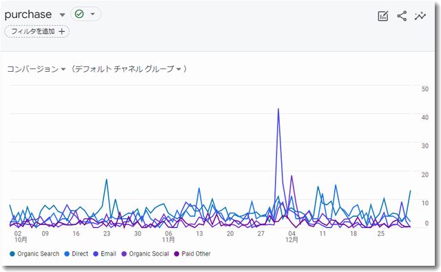
Task: Click the Email spike peak near 40
Action: pos(278,109)
